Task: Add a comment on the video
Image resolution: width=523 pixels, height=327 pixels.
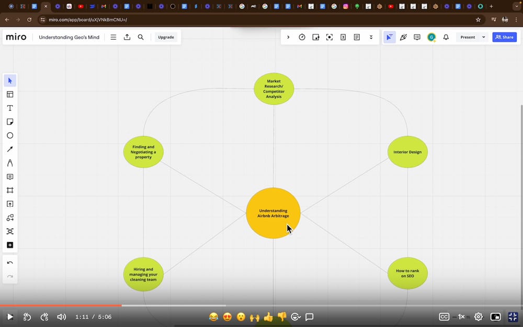Action: [x=310, y=317]
